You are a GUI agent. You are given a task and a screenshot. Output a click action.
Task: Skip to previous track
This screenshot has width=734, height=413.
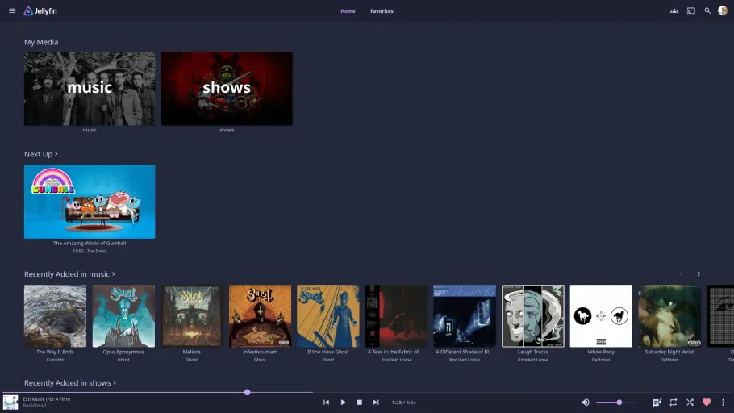coord(327,403)
